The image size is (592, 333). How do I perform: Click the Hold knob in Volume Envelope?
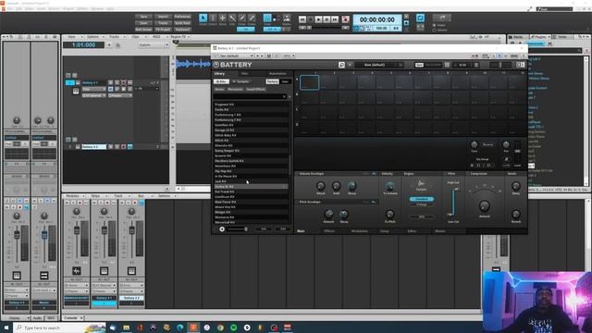pyautogui.click(x=336, y=185)
